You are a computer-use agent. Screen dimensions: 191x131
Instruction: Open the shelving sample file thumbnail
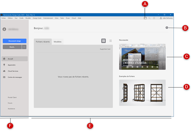142,93
